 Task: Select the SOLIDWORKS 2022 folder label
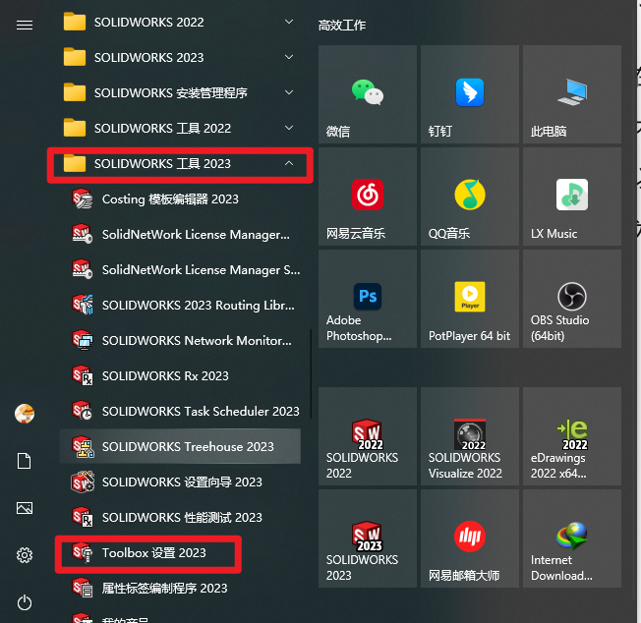[148, 22]
